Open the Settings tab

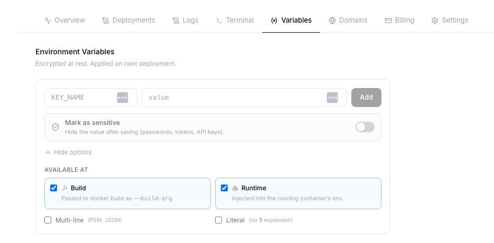pyautogui.click(x=450, y=21)
